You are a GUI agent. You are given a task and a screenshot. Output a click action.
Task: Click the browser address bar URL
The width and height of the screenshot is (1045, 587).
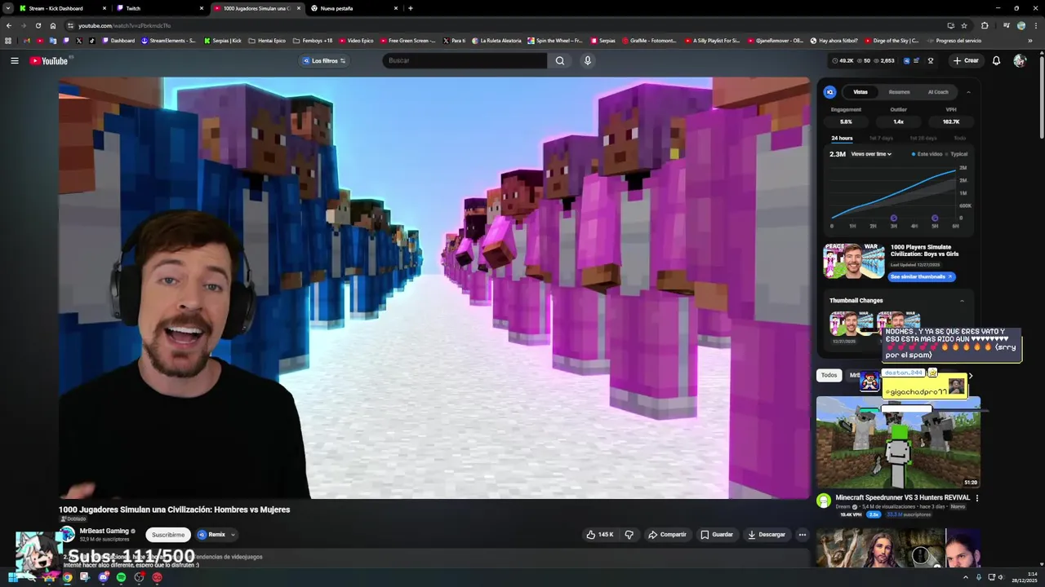[124, 25]
